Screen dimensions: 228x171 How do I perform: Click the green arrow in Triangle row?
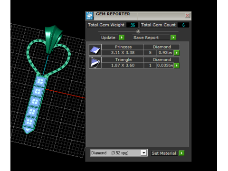pos(177,66)
